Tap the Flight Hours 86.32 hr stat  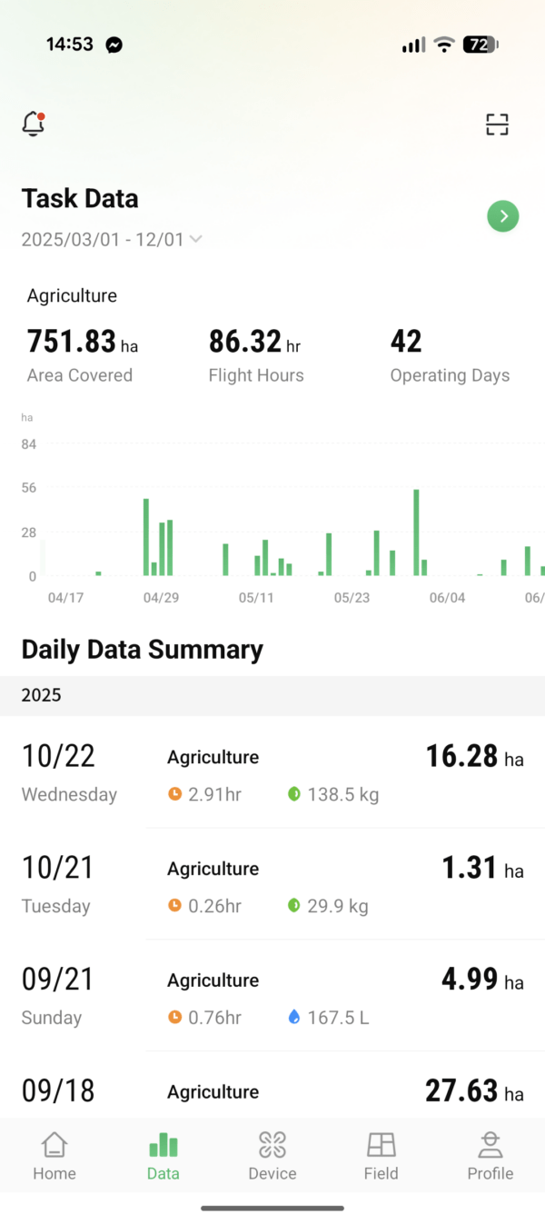pyautogui.click(x=255, y=354)
